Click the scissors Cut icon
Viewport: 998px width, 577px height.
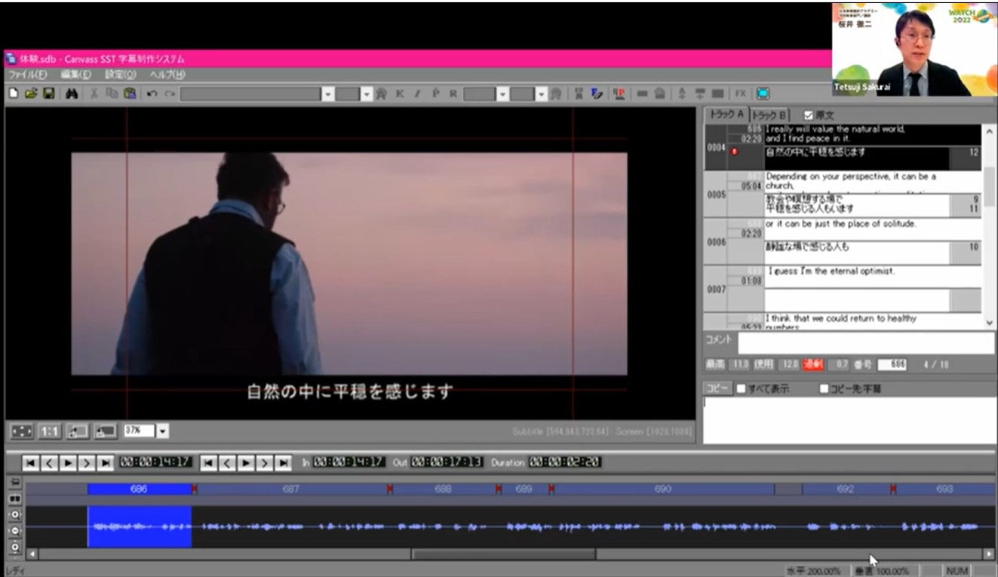[x=95, y=94]
